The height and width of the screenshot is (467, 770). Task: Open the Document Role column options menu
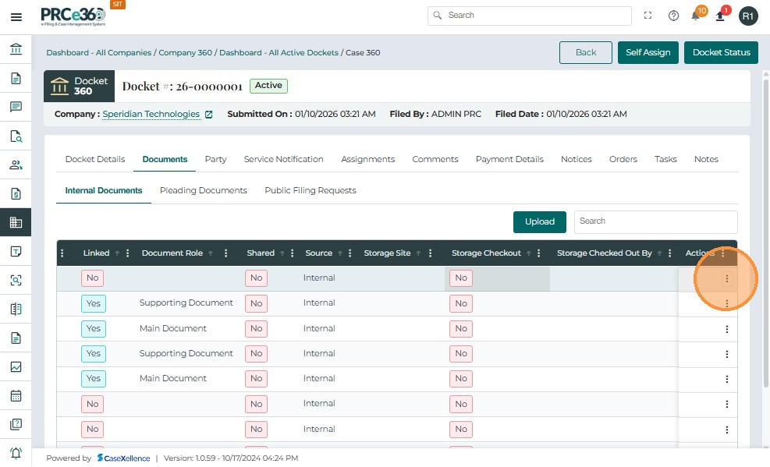click(x=225, y=253)
